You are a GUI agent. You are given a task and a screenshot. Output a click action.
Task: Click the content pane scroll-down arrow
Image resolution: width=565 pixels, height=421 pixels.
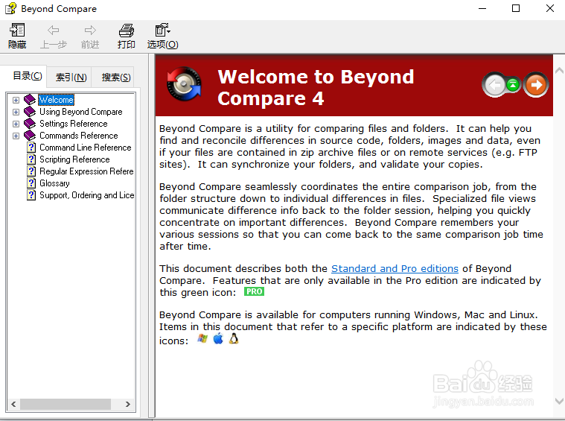(x=559, y=401)
